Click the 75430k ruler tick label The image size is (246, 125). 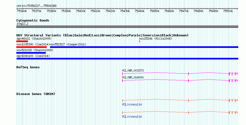[125, 11]
